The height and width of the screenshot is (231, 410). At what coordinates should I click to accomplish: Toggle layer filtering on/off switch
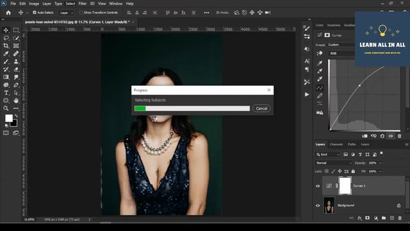(381, 153)
